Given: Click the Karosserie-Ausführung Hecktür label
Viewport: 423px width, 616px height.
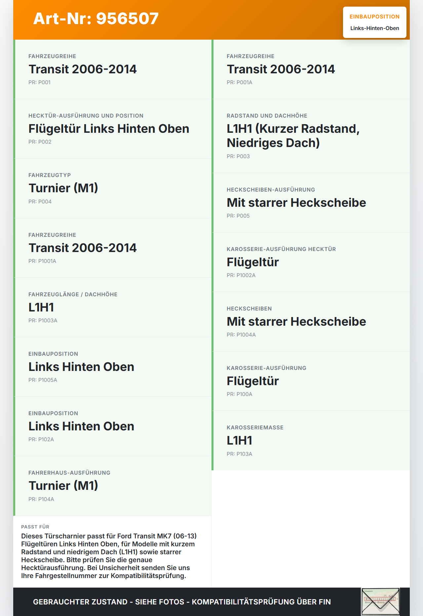Looking at the screenshot, I should tap(281, 249).
